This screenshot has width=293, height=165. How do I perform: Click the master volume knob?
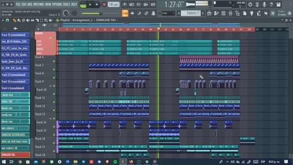point(66,13)
